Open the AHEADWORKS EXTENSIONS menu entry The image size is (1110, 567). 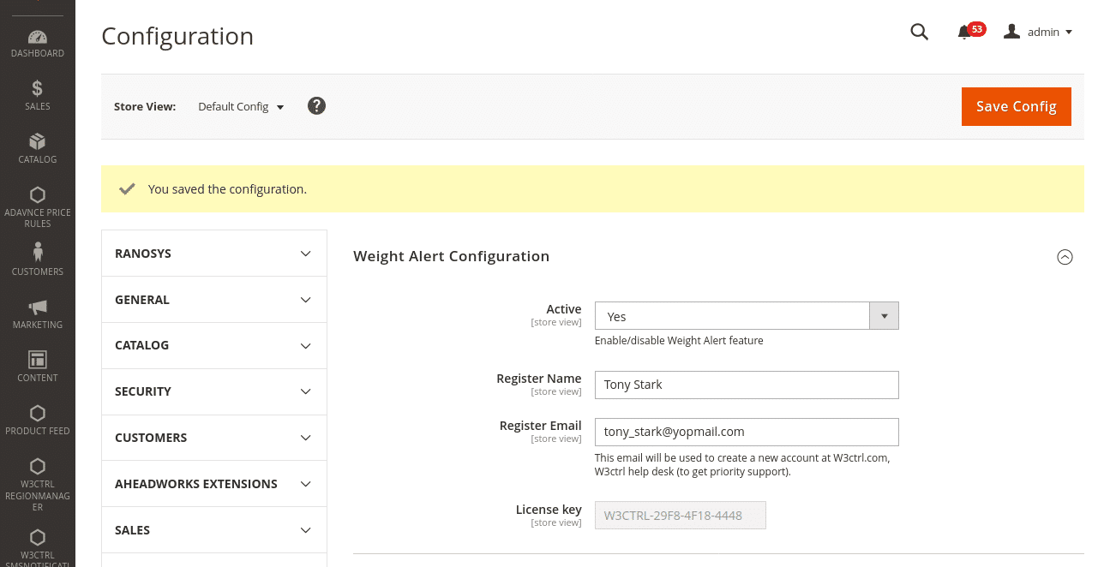pos(213,483)
